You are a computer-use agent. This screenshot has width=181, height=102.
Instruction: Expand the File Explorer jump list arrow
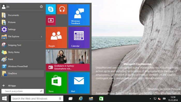(41, 37)
